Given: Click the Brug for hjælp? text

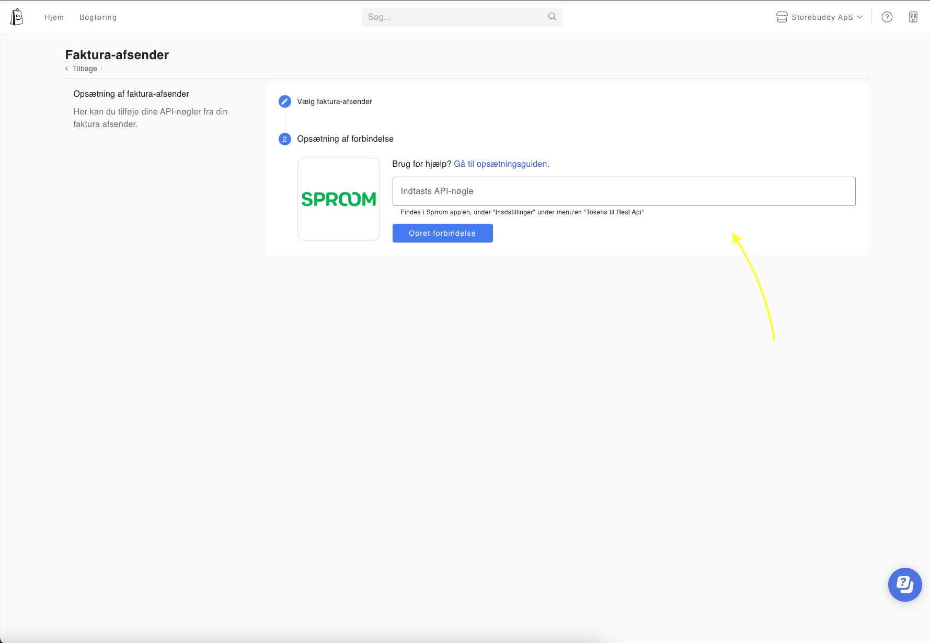Looking at the screenshot, I should 422,164.
